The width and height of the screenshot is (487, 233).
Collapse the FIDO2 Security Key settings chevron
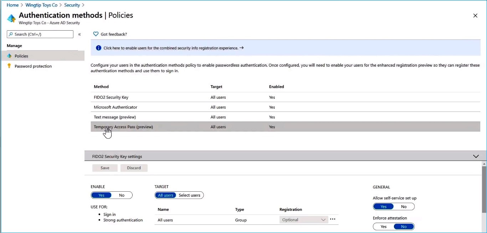(x=476, y=156)
